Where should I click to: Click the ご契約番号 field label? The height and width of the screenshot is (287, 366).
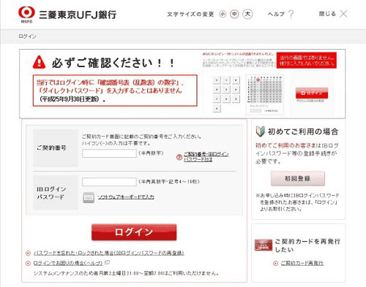click(x=51, y=148)
